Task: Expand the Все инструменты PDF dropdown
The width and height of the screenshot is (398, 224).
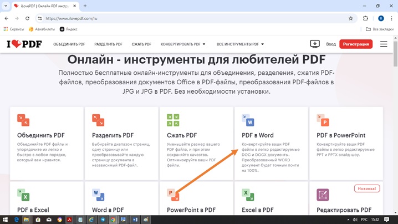Action: [240, 44]
